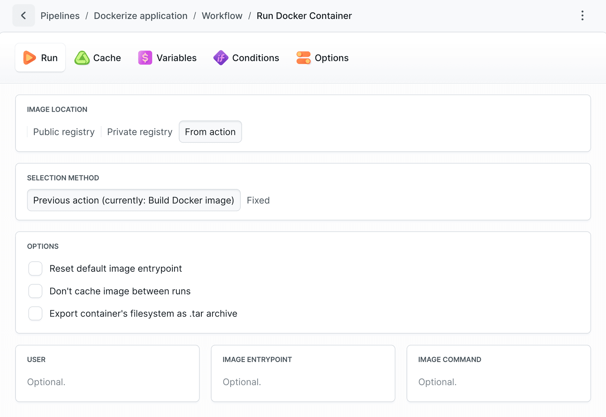Select From action image location
Screen dimensions: 606x417
210,132
